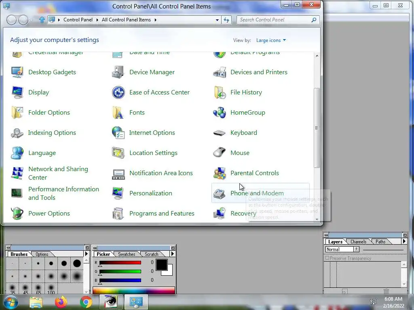Open the Picker panel flyout menu arrow
Viewport: 414px width, 310px height.
pos(172,254)
